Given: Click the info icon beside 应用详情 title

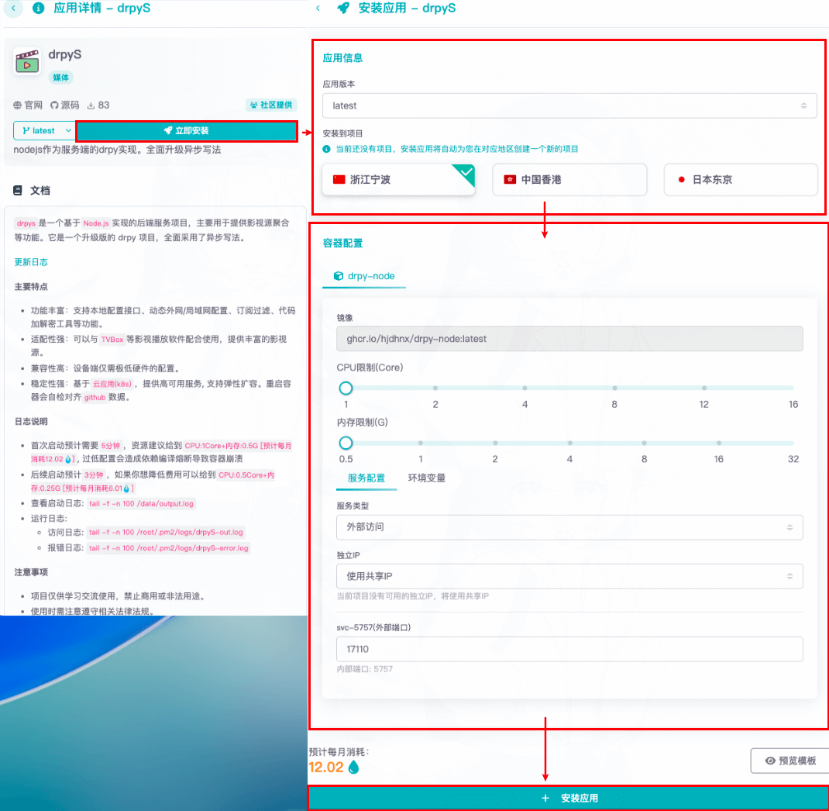Looking at the screenshot, I should coord(39,9).
